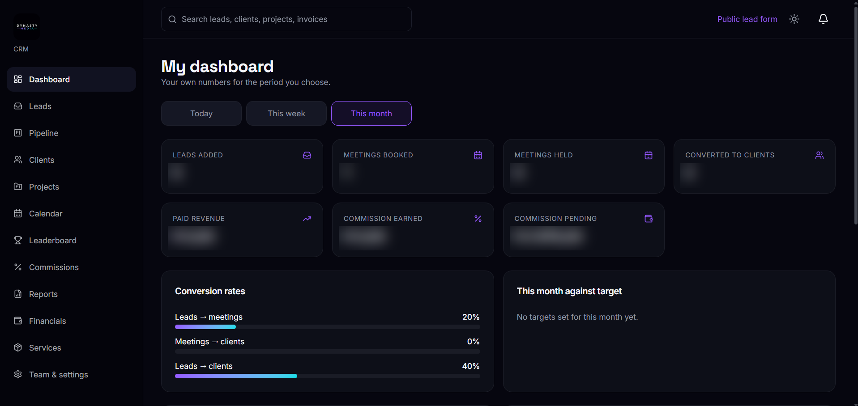Click Leads Added inbox icon
This screenshot has width=858, height=406.
307,155
